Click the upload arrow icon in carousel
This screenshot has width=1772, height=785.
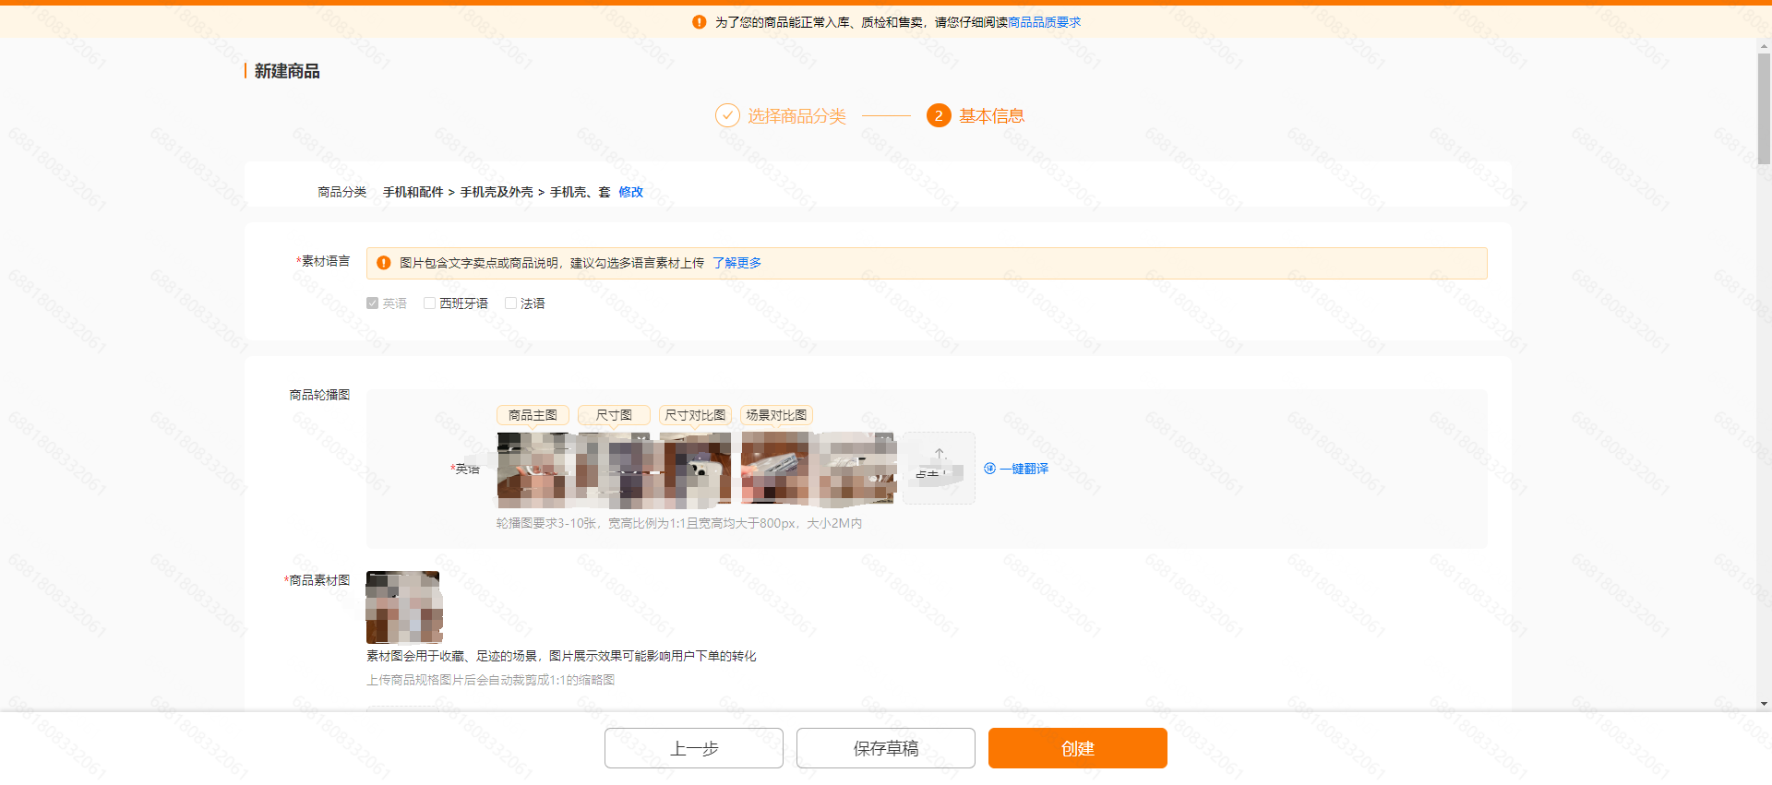point(939,455)
